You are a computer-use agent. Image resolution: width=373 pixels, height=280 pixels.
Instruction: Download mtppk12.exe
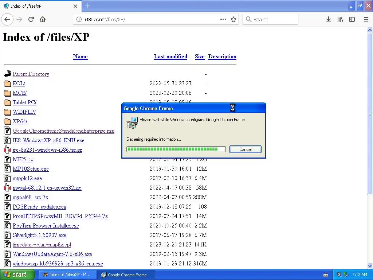[27, 178]
